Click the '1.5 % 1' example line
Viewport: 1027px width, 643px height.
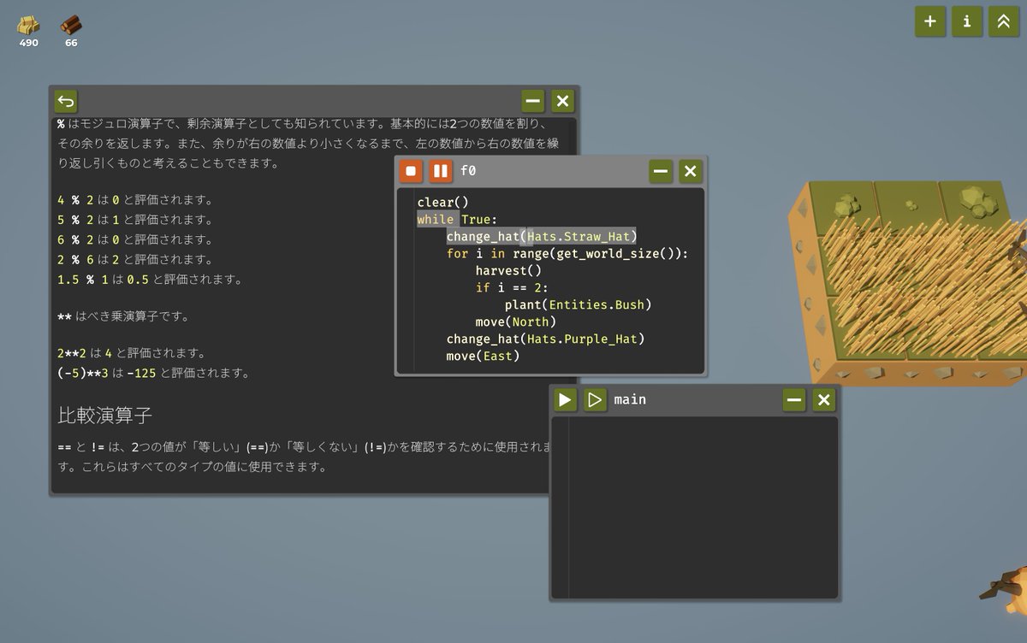tap(150, 279)
